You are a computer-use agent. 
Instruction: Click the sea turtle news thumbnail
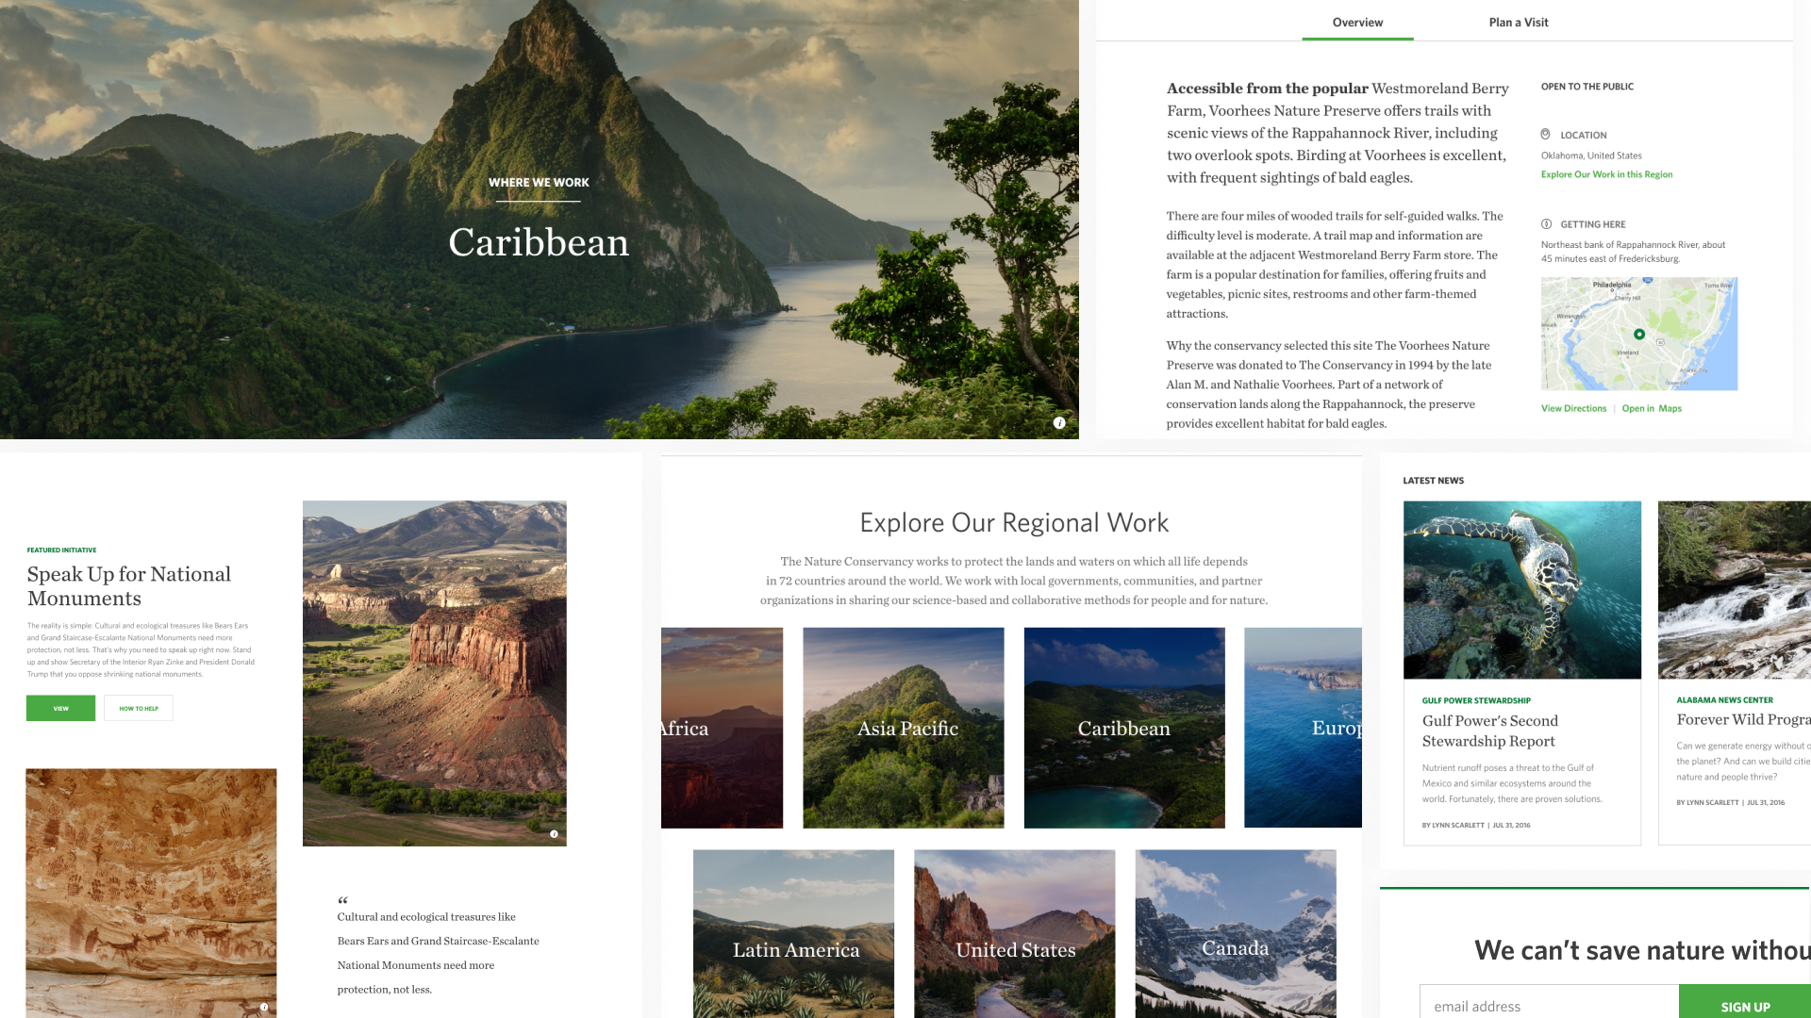1521,589
